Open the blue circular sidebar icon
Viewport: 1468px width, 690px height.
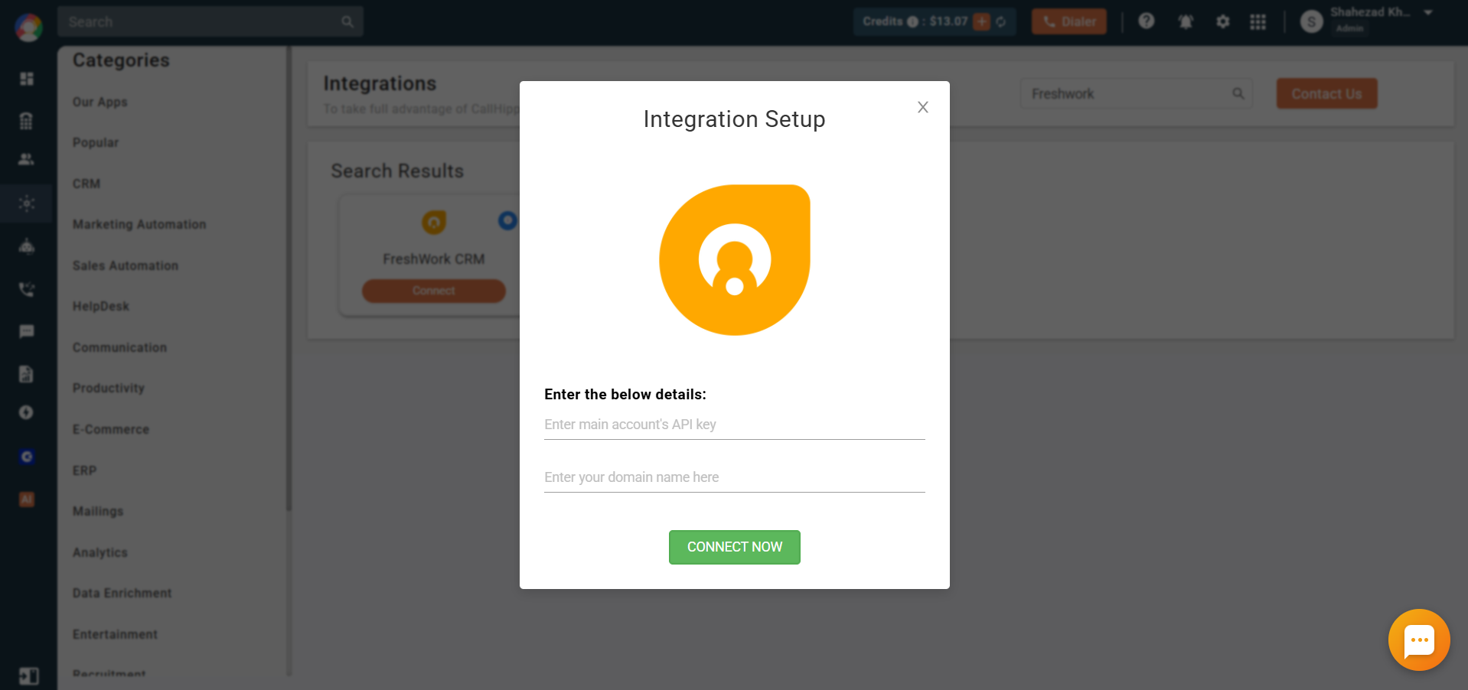[x=27, y=457]
